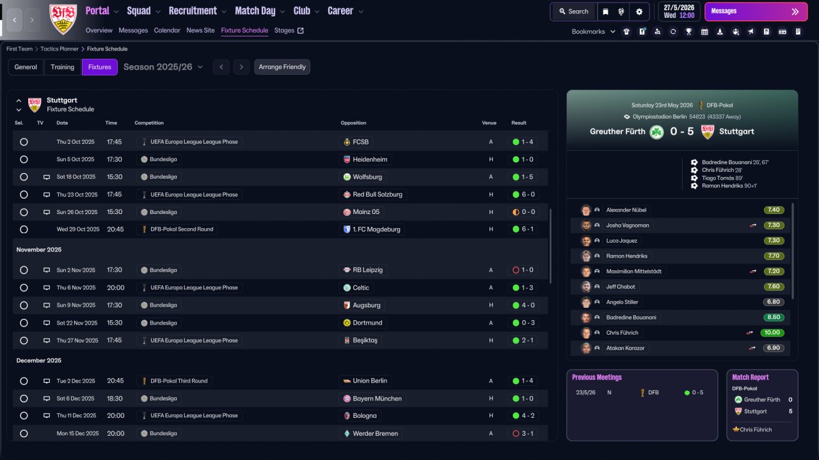
Task: Click the TV icon in the Celtic row
Action: pyautogui.click(x=47, y=288)
